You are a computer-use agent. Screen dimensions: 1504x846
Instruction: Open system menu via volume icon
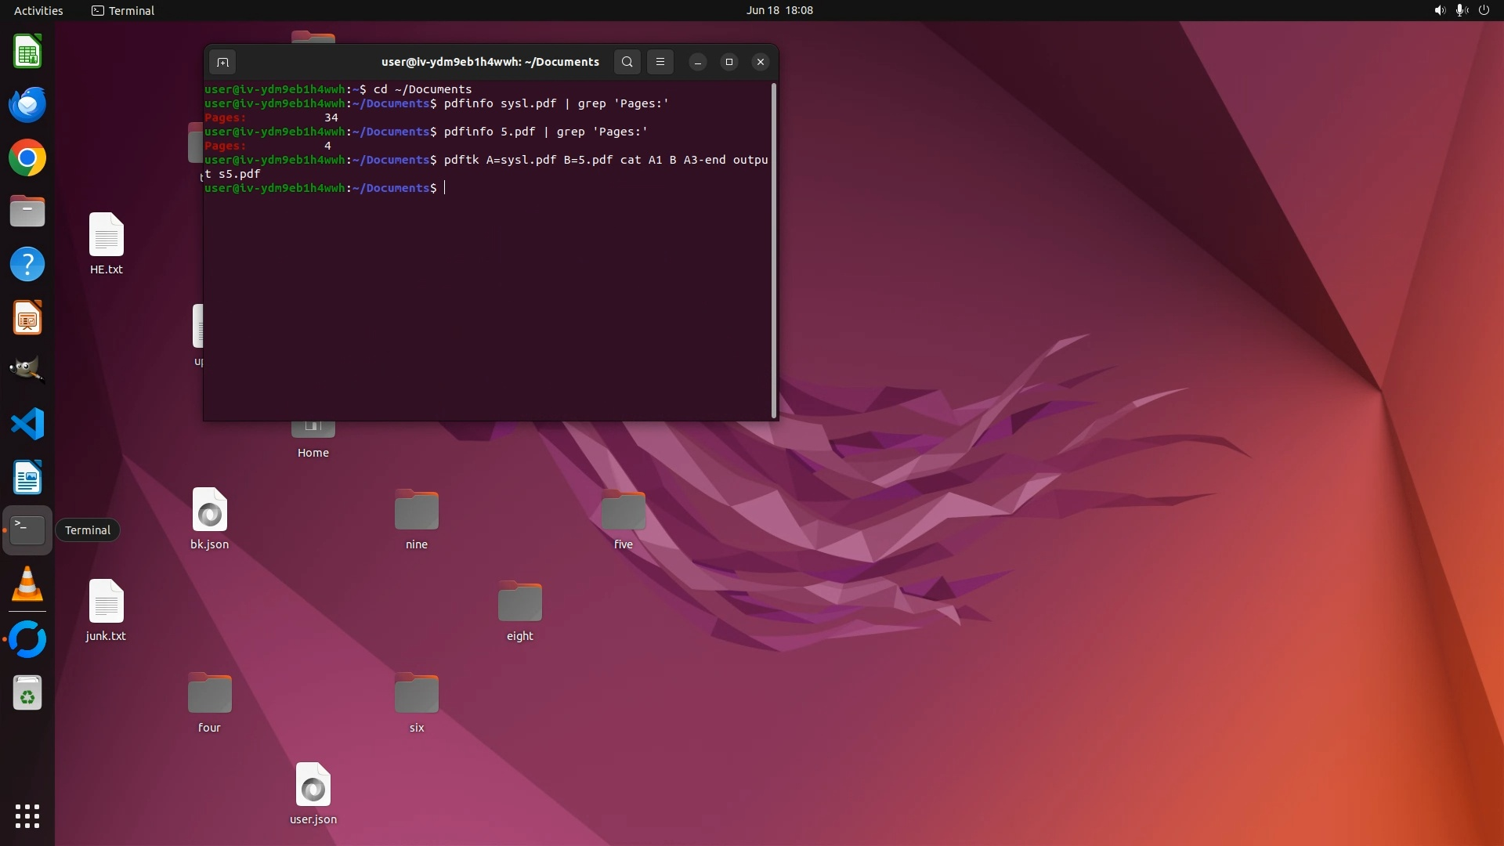1439,10
